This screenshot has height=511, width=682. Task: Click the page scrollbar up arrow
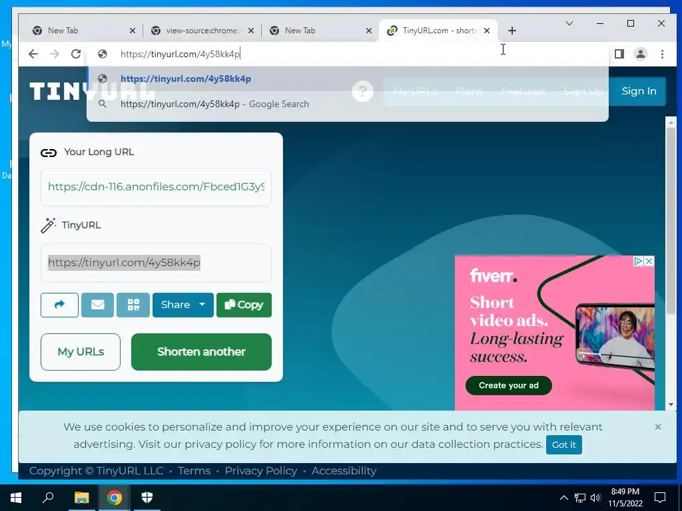[671, 122]
